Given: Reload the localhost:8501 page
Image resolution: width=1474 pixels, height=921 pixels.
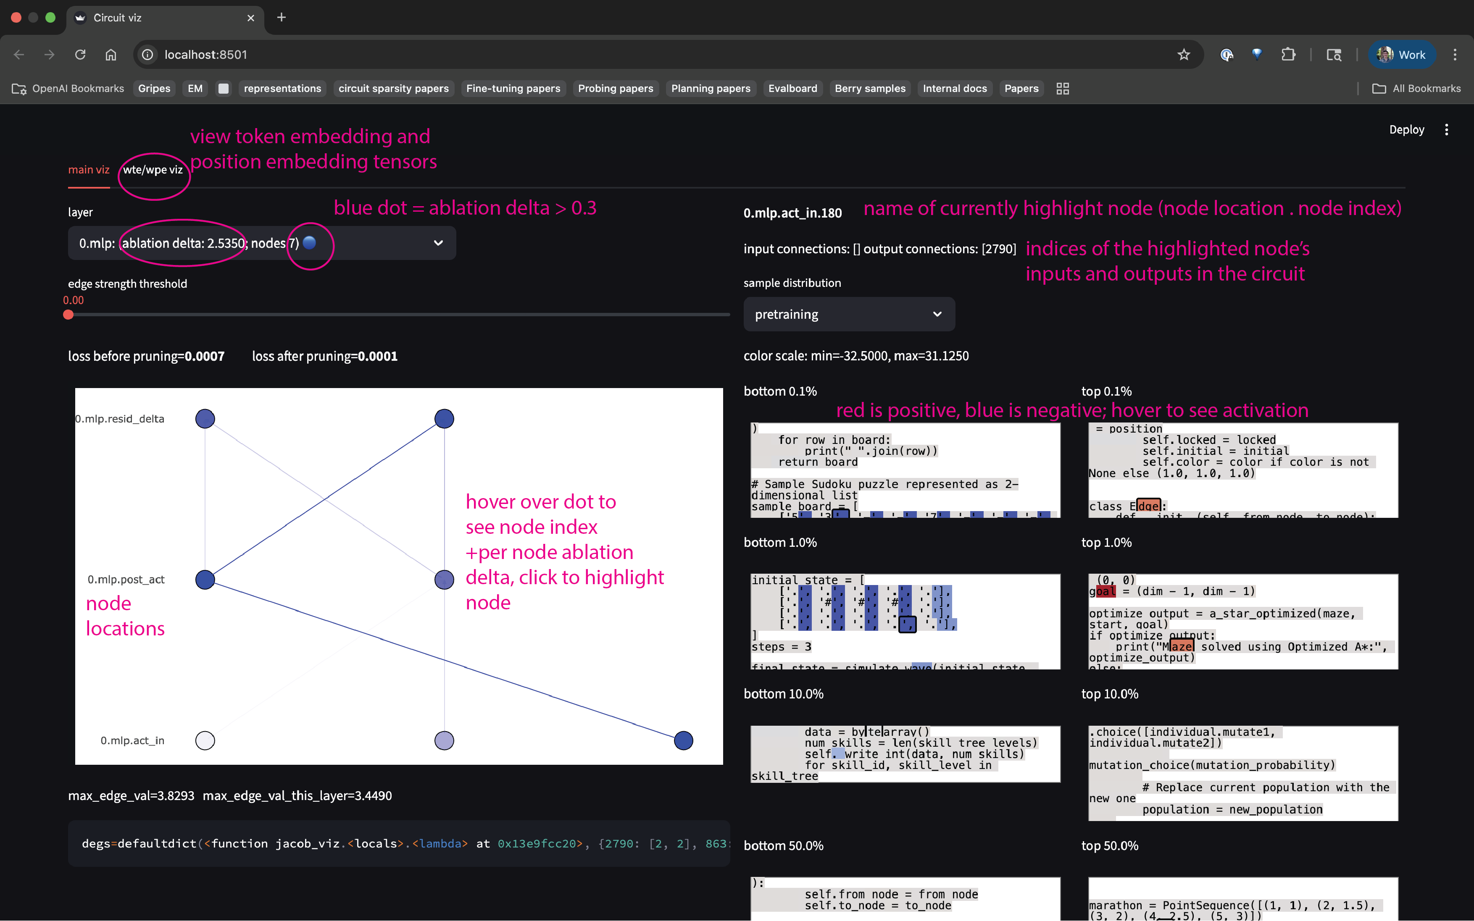Looking at the screenshot, I should [80, 54].
